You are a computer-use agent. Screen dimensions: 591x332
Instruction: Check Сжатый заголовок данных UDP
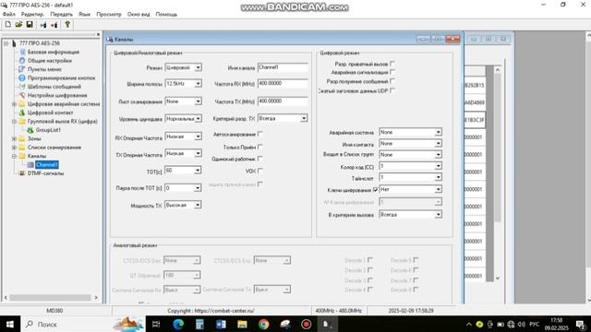tap(392, 90)
